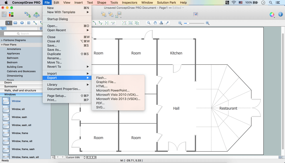Select the hand pan tool
Screen dimensions: 285x163
(x=155, y=23)
